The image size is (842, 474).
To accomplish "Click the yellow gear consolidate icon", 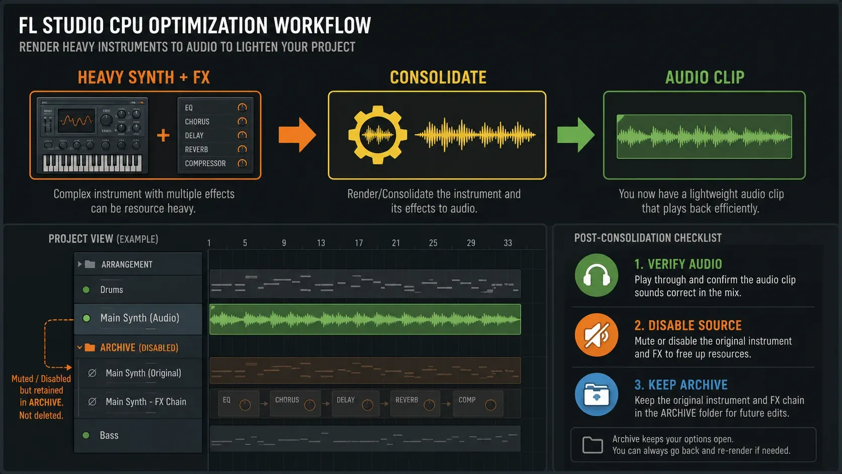I will 378,135.
